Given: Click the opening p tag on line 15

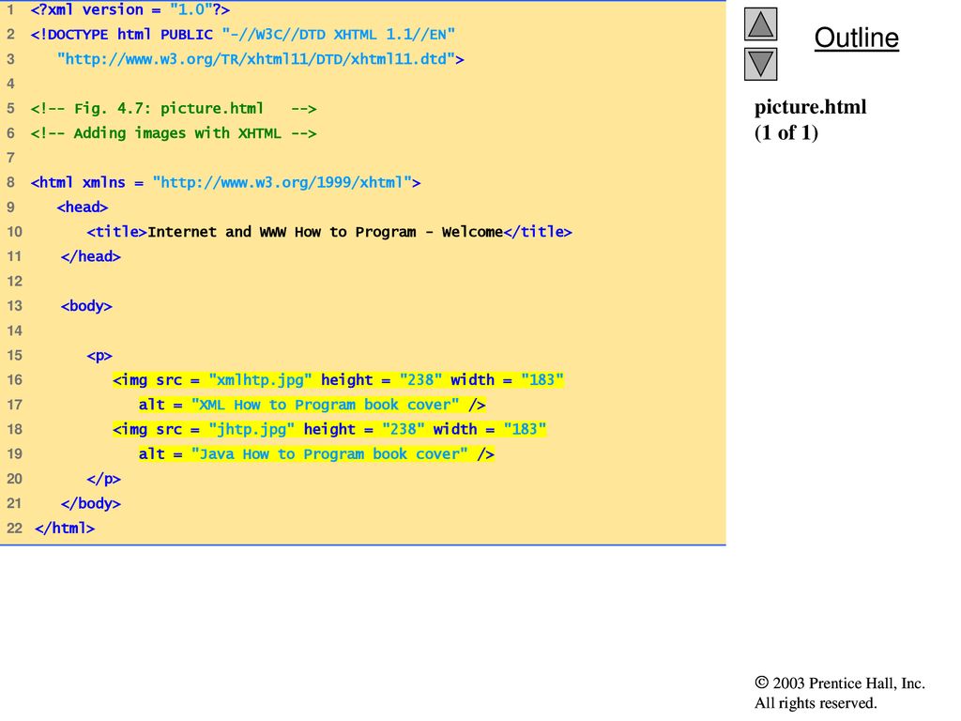Looking at the screenshot, I should click(99, 356).
